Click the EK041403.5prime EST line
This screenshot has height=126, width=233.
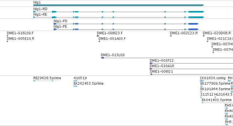point(217,103)
